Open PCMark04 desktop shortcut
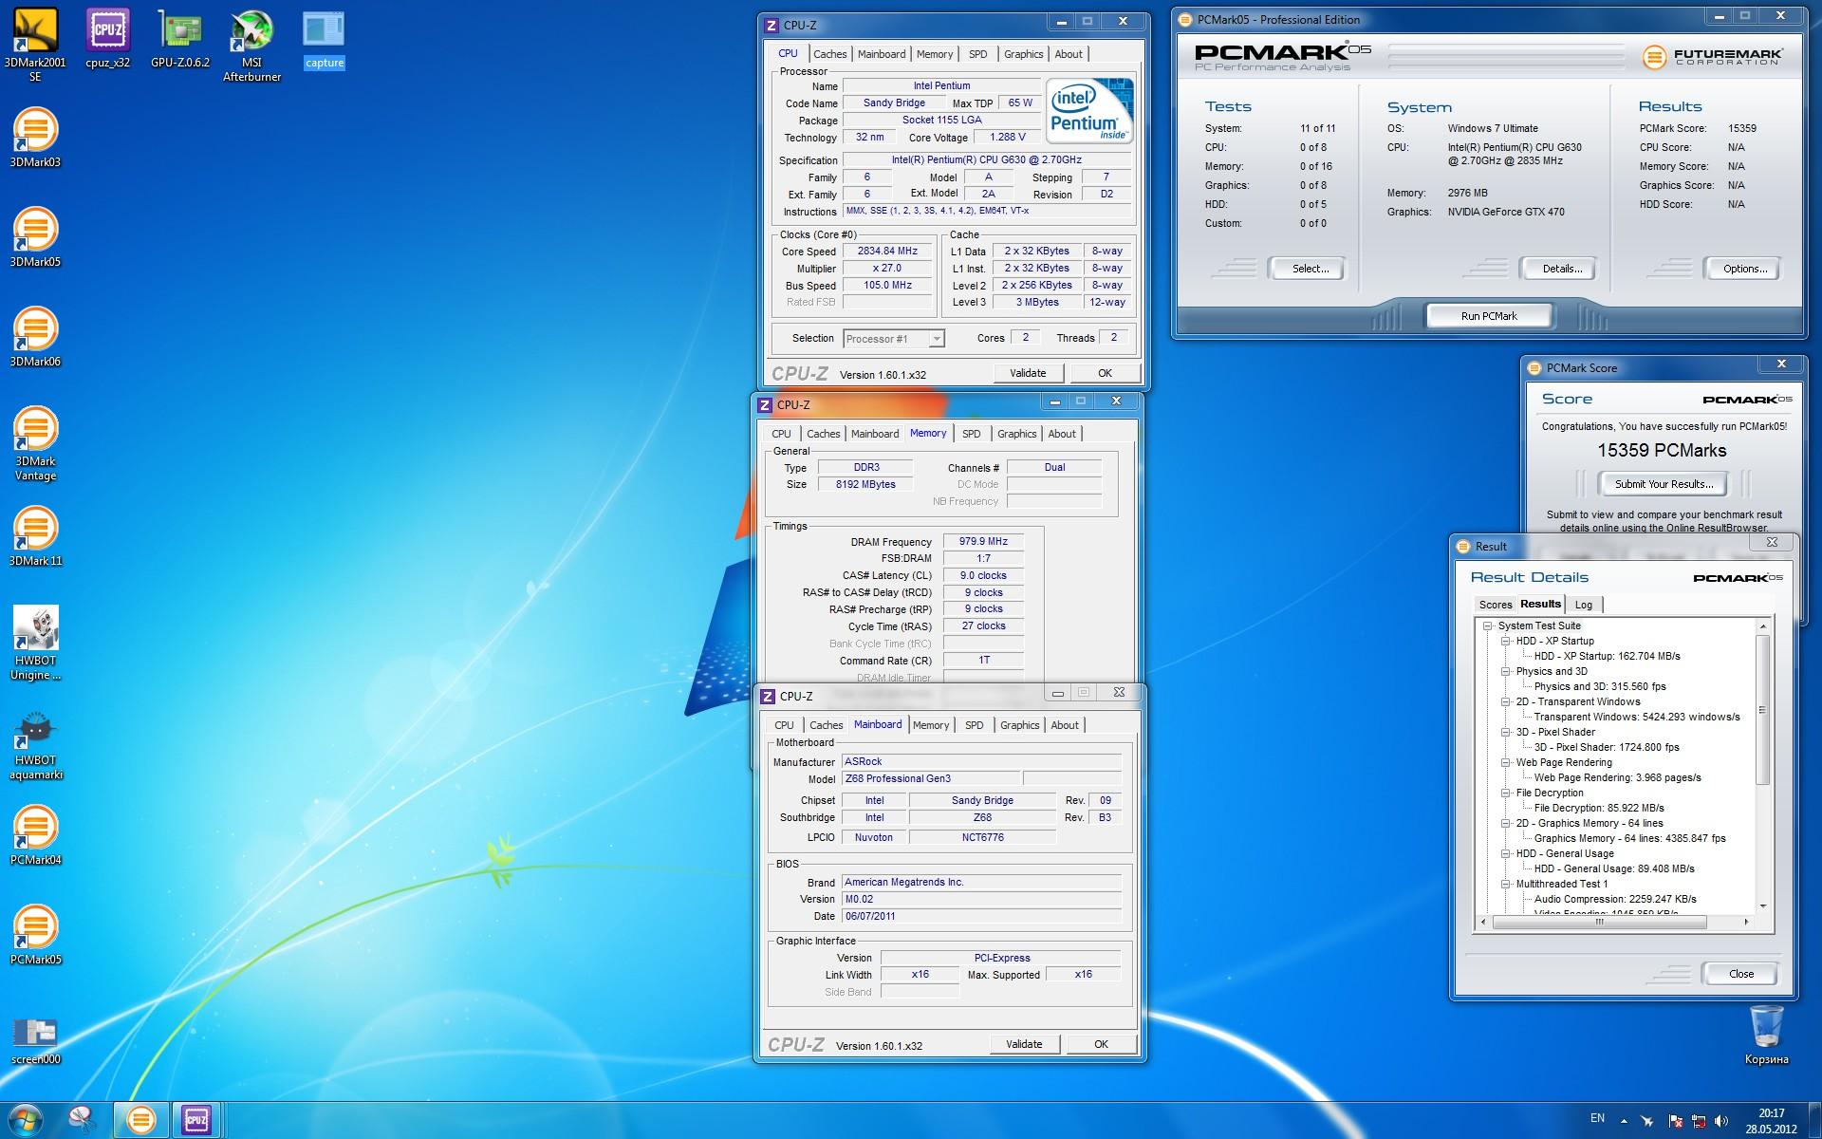1822x1139 pixels. tap(35, 836)
